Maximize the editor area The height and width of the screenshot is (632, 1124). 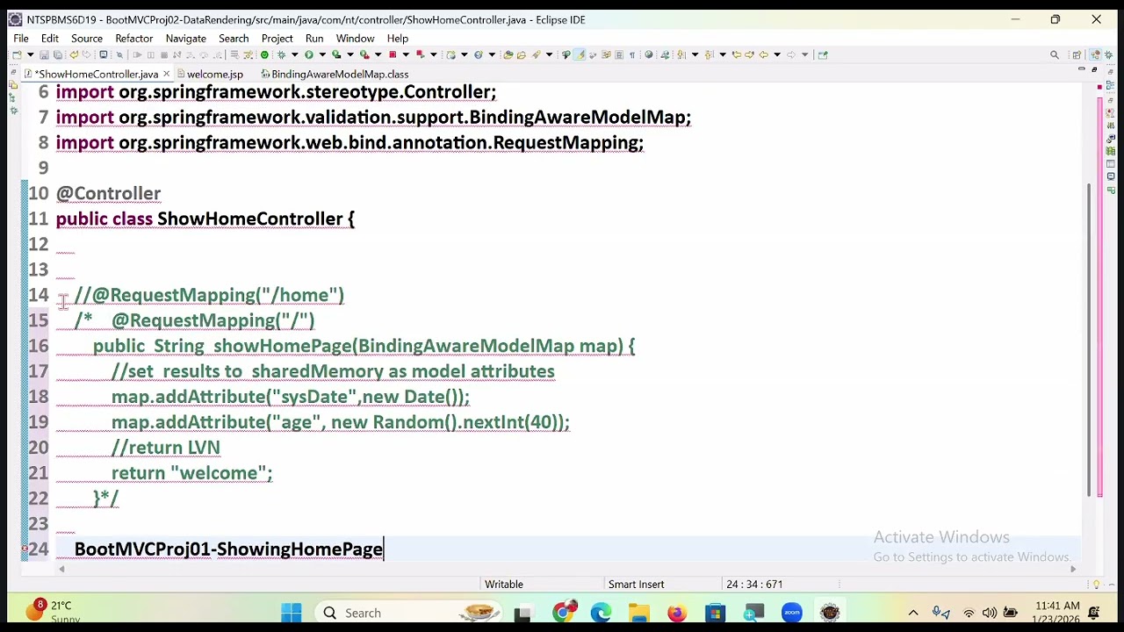(x=1094, y=70)
